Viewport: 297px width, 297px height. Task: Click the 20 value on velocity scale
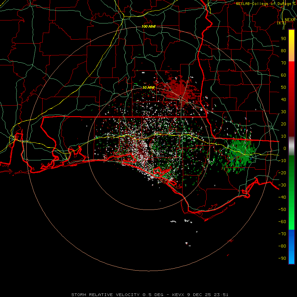point(283,124)
